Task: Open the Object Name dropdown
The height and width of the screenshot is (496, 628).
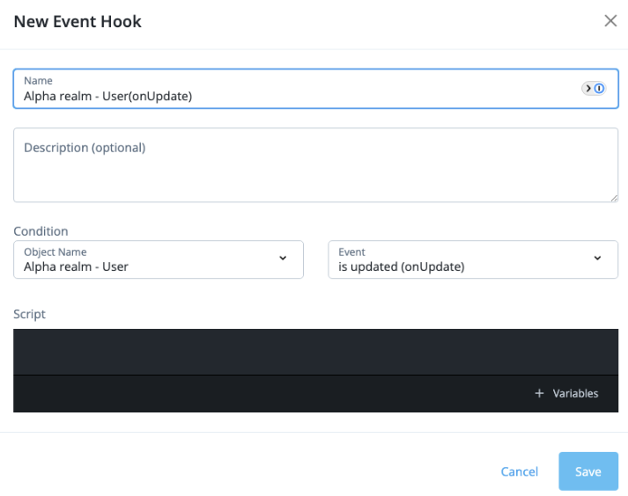Action: [159, 259]
